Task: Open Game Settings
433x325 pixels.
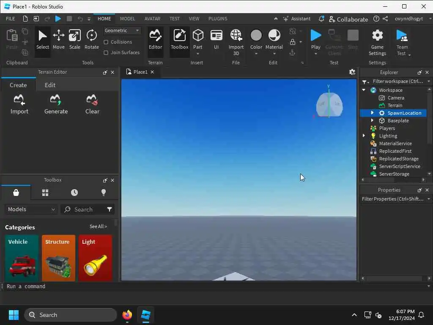Action: pyautogui.click(x=377, y=43)
